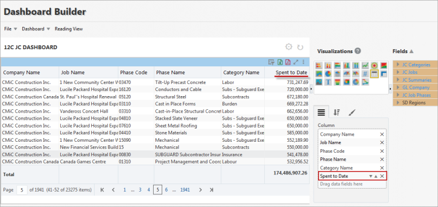Export the table to PDF
Screen dimensions: 438x207
[x=288, y=62]
